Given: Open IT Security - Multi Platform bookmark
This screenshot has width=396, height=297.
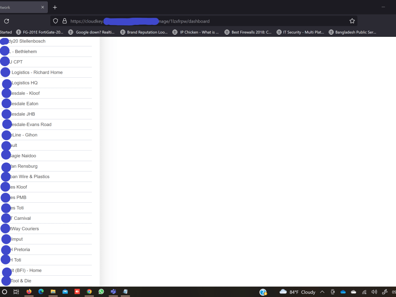Looking at the screenshot, I should click(300, 32).
